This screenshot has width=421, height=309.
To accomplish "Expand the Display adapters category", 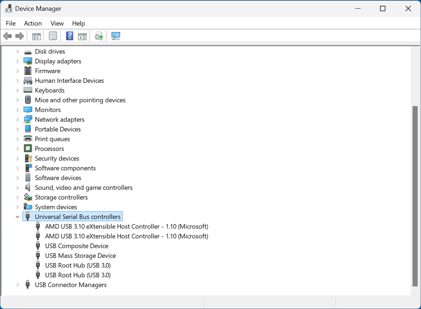I will [17, 61].
